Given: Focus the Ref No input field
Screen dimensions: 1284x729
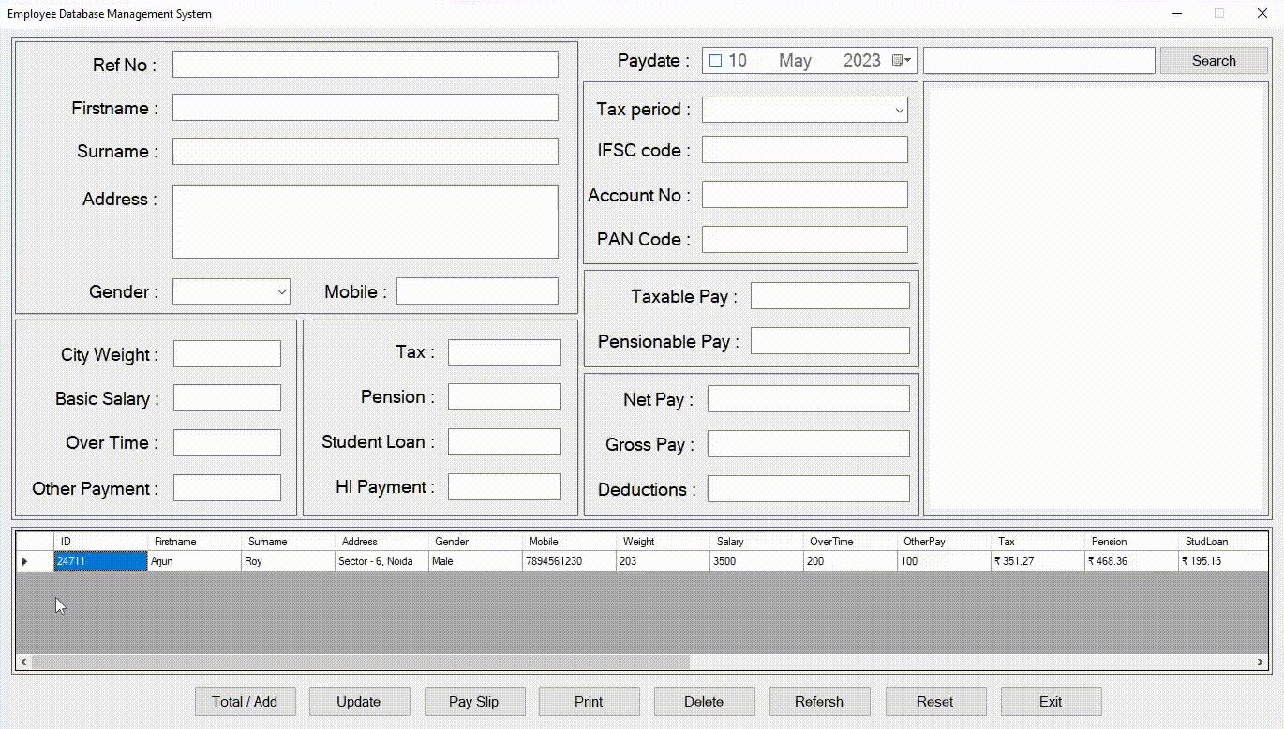Looking at the screenshot, I should [366, 65].
